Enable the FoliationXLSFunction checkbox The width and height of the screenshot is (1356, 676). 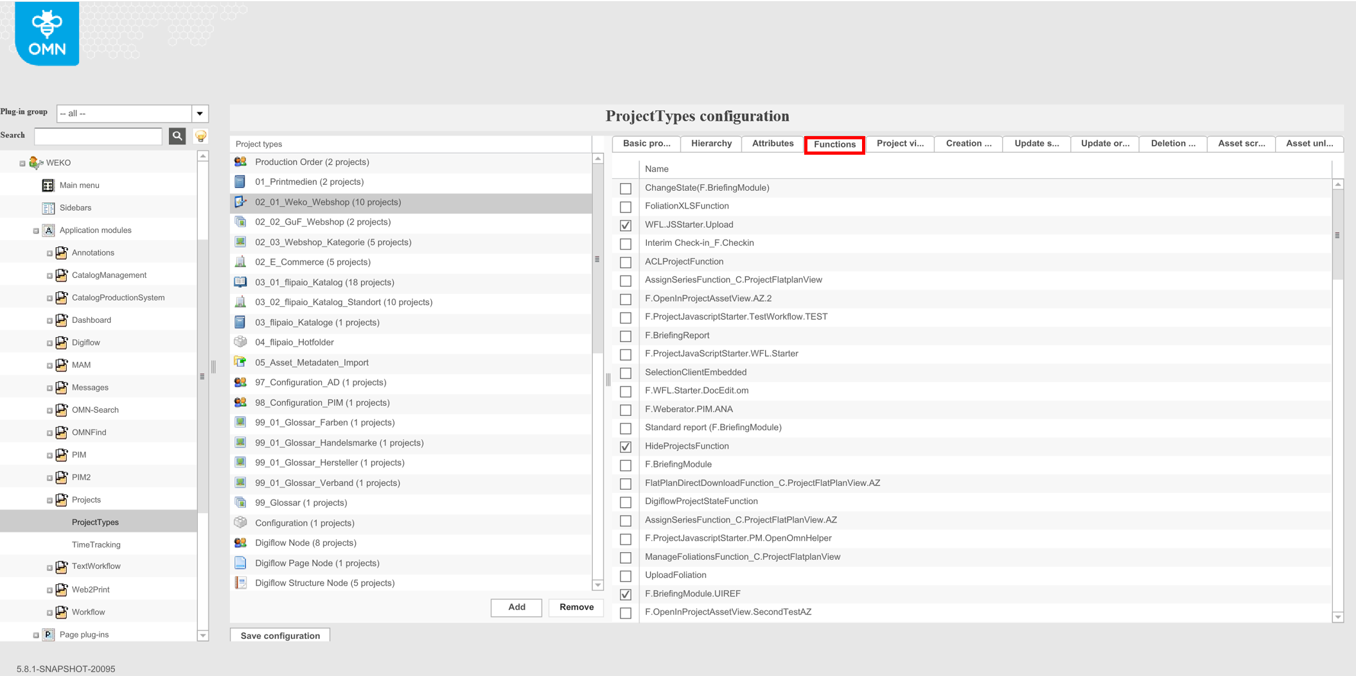pos(625,207)
